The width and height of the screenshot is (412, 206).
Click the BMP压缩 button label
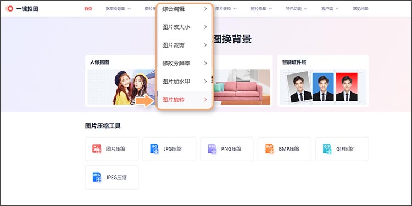[x=289, y=149]
